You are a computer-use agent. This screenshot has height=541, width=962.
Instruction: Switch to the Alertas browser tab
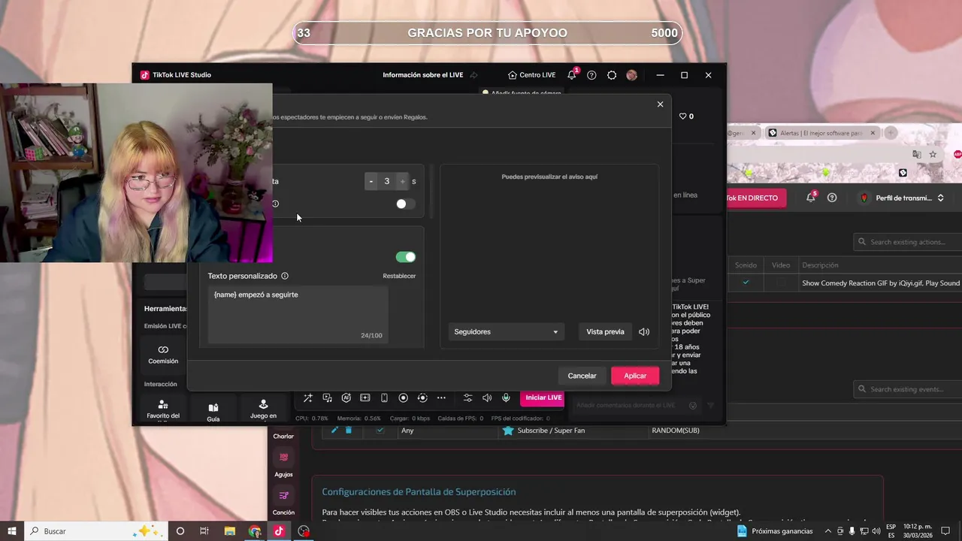(821, 133)
